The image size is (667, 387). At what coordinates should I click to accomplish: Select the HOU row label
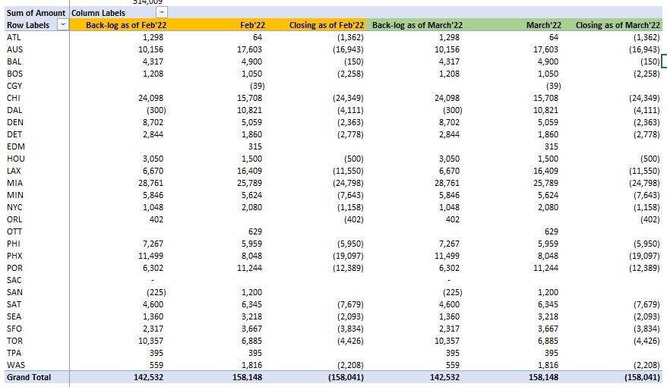pos(16,159)
